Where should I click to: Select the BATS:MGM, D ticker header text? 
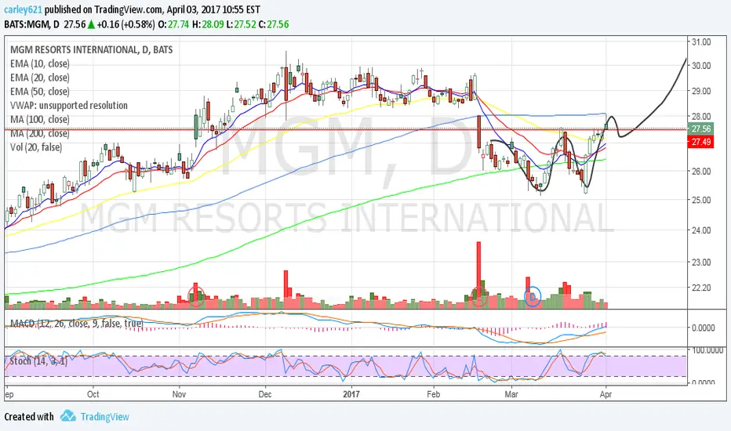coord(31,24)
